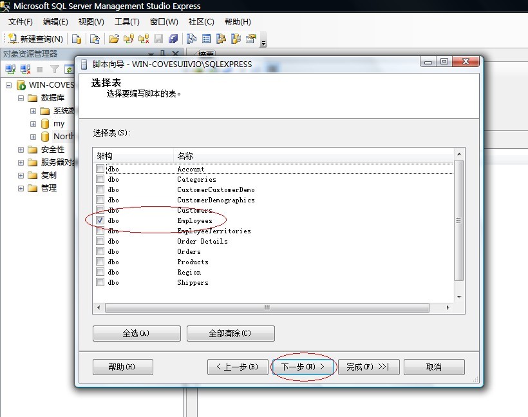Expand the 安全性 node
528x417 pixels.
pyautogui.click(x=21, y=150)
